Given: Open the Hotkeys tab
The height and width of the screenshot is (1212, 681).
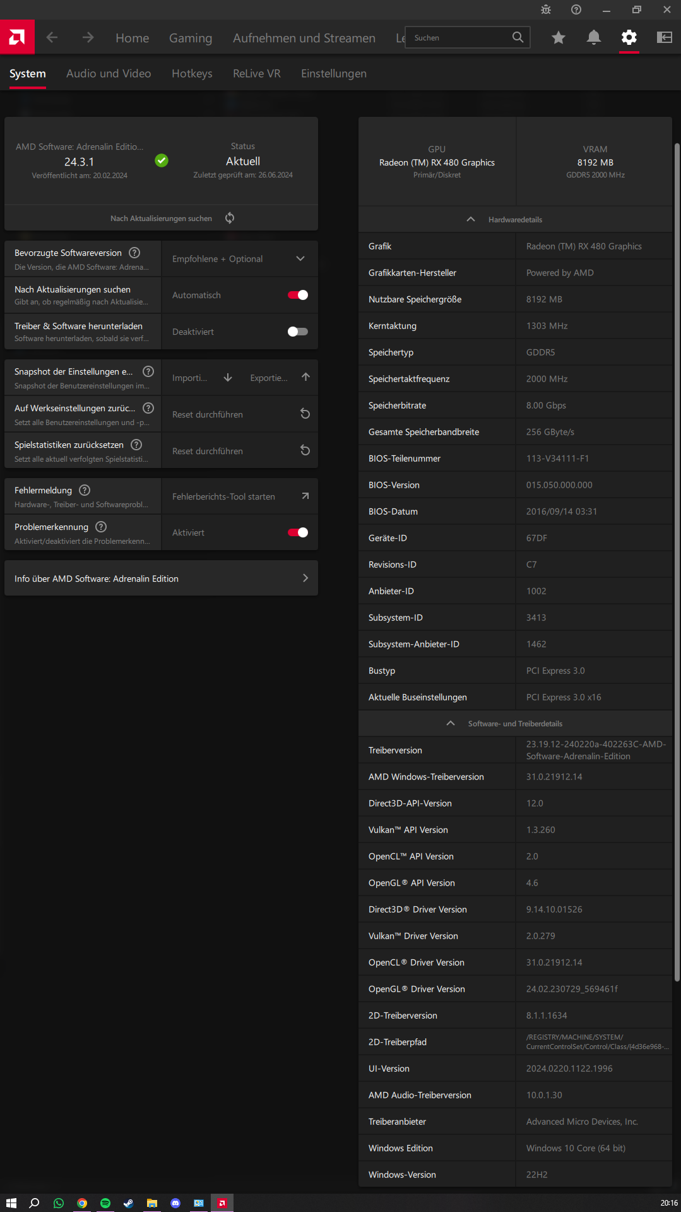Looking at the screenshot, I should tap(192, 73).
